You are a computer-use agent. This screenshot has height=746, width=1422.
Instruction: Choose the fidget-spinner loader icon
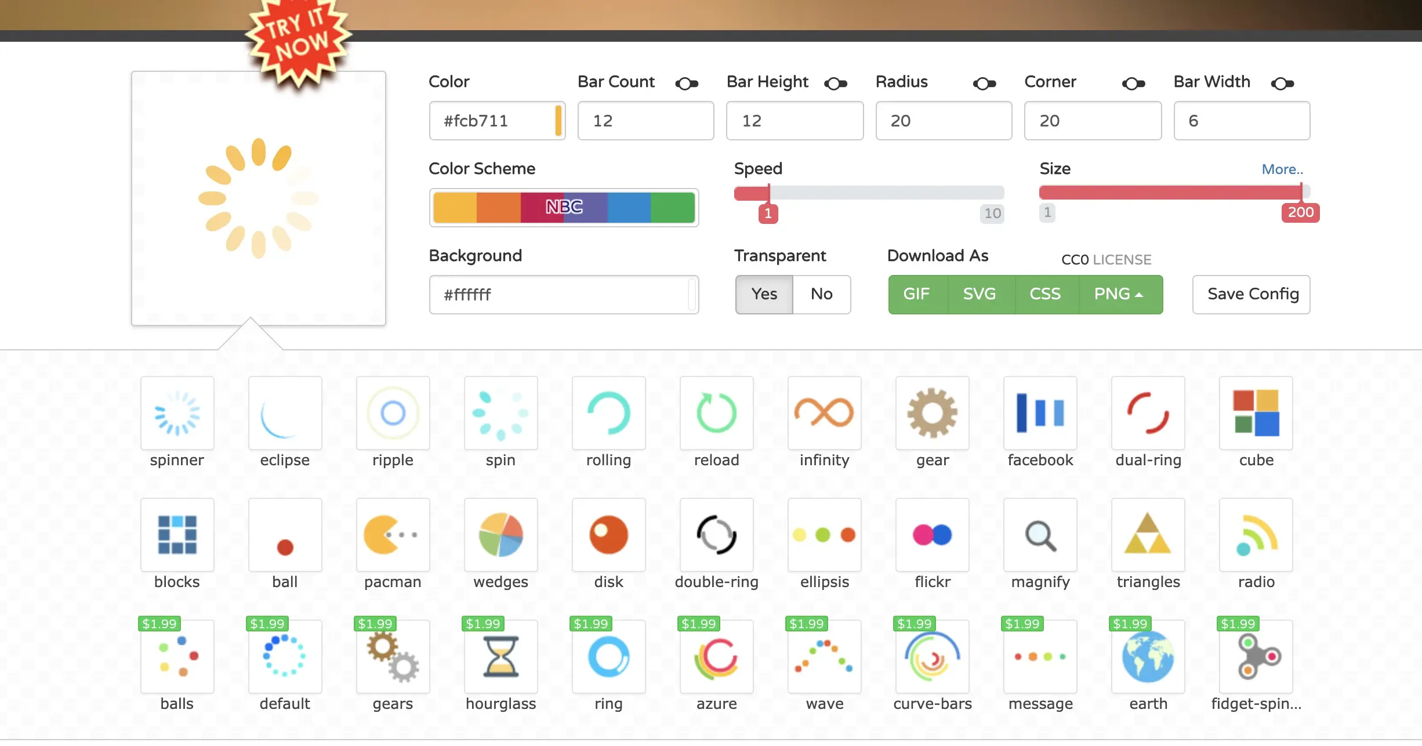(1256, 657)
